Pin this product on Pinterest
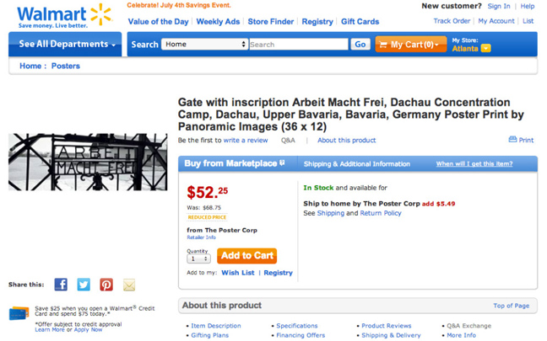 [x=106, y=285]
